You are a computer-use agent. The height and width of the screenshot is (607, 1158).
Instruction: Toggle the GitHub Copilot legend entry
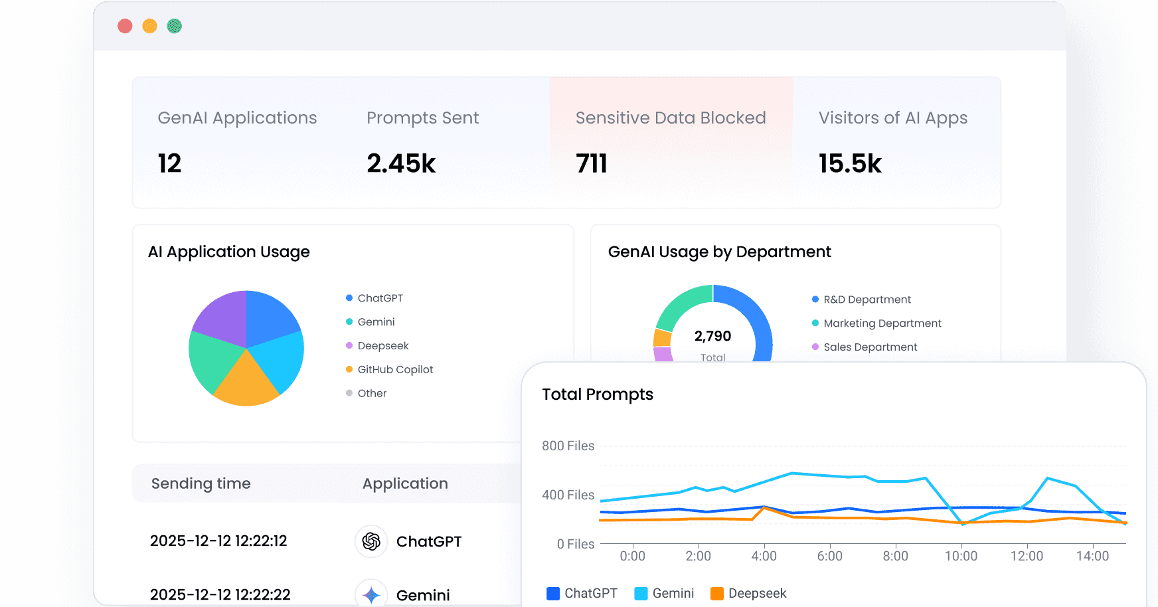(390, 370)
